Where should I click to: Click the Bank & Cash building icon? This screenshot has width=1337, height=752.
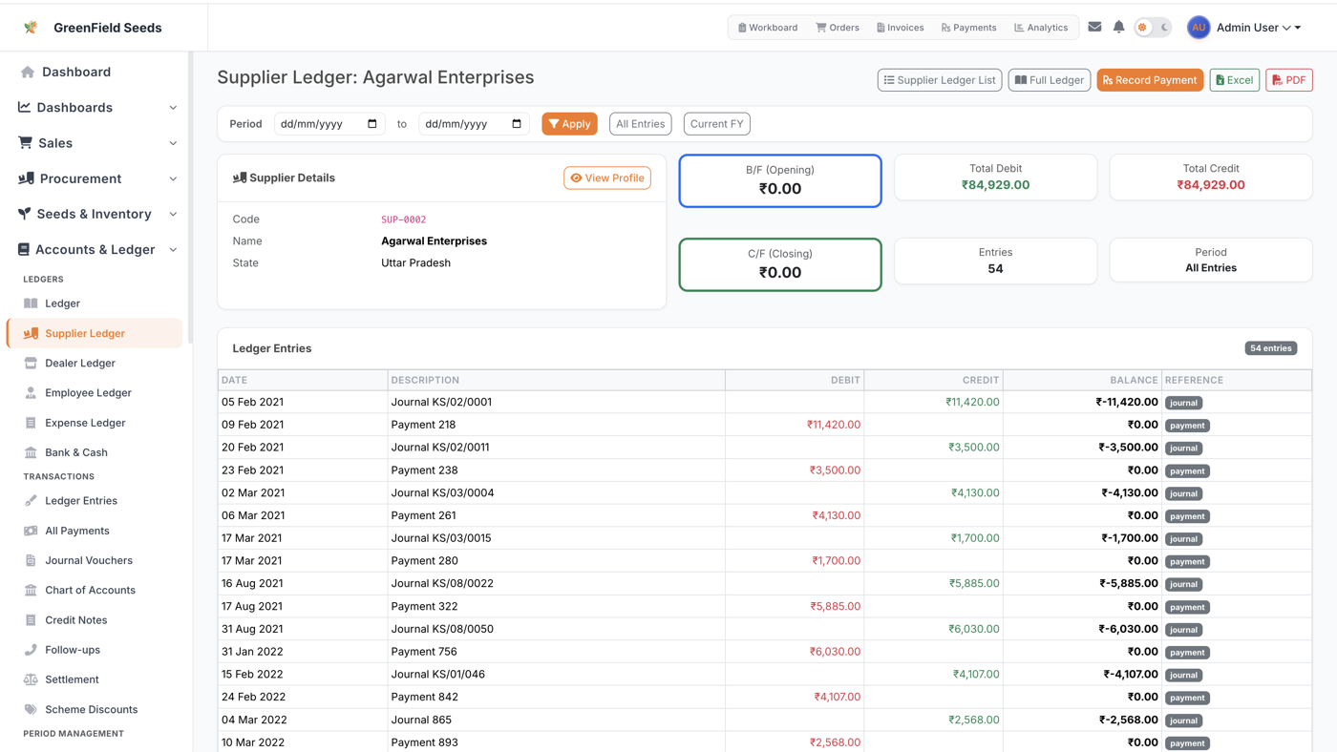tap(31, 452)
